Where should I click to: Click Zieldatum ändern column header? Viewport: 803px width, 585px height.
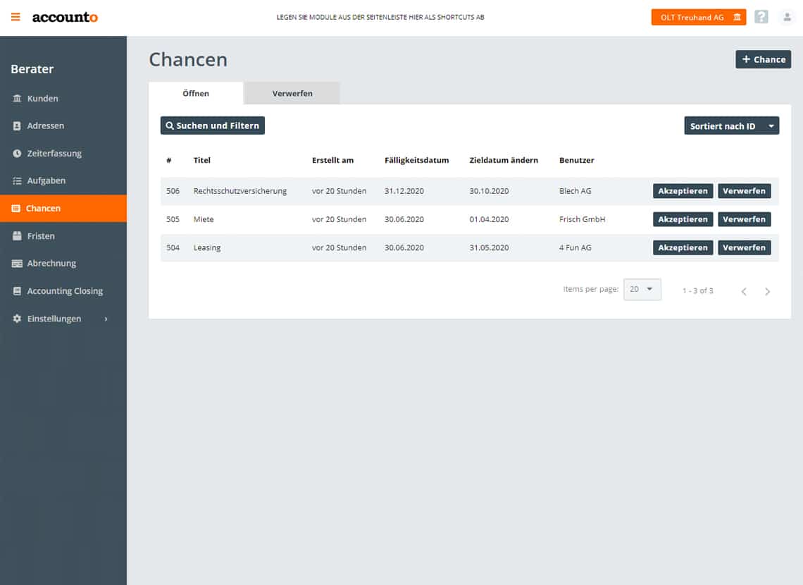504,160
